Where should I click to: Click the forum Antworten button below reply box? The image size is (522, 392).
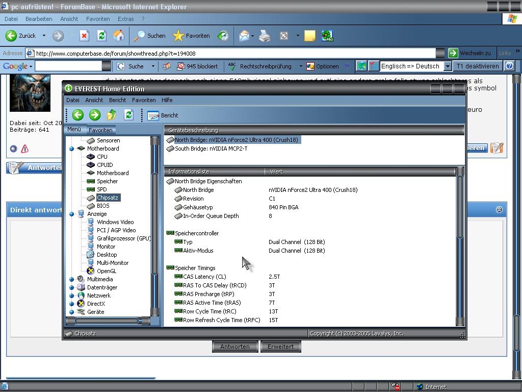(x=235, y=347)
